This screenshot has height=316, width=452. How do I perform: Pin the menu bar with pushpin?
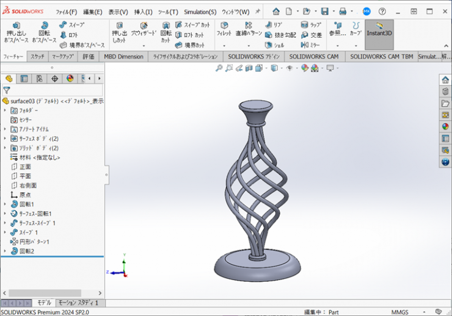(x=258, y=12)
